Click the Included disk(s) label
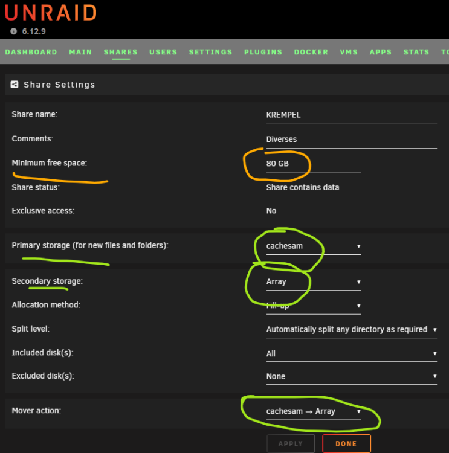The width and height of the screenshot is (449, 453). [42, 353]
